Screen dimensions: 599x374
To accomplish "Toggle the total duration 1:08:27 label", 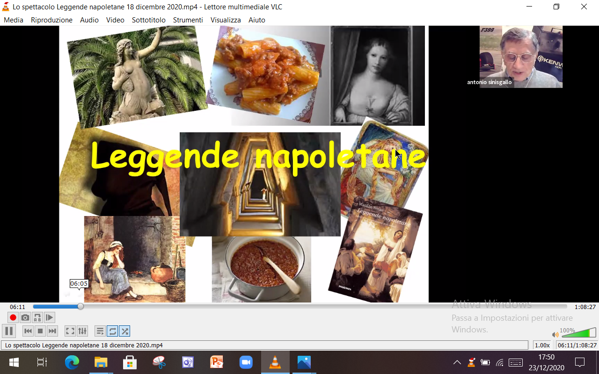I will pyautogui.click(x=585, y=307).
